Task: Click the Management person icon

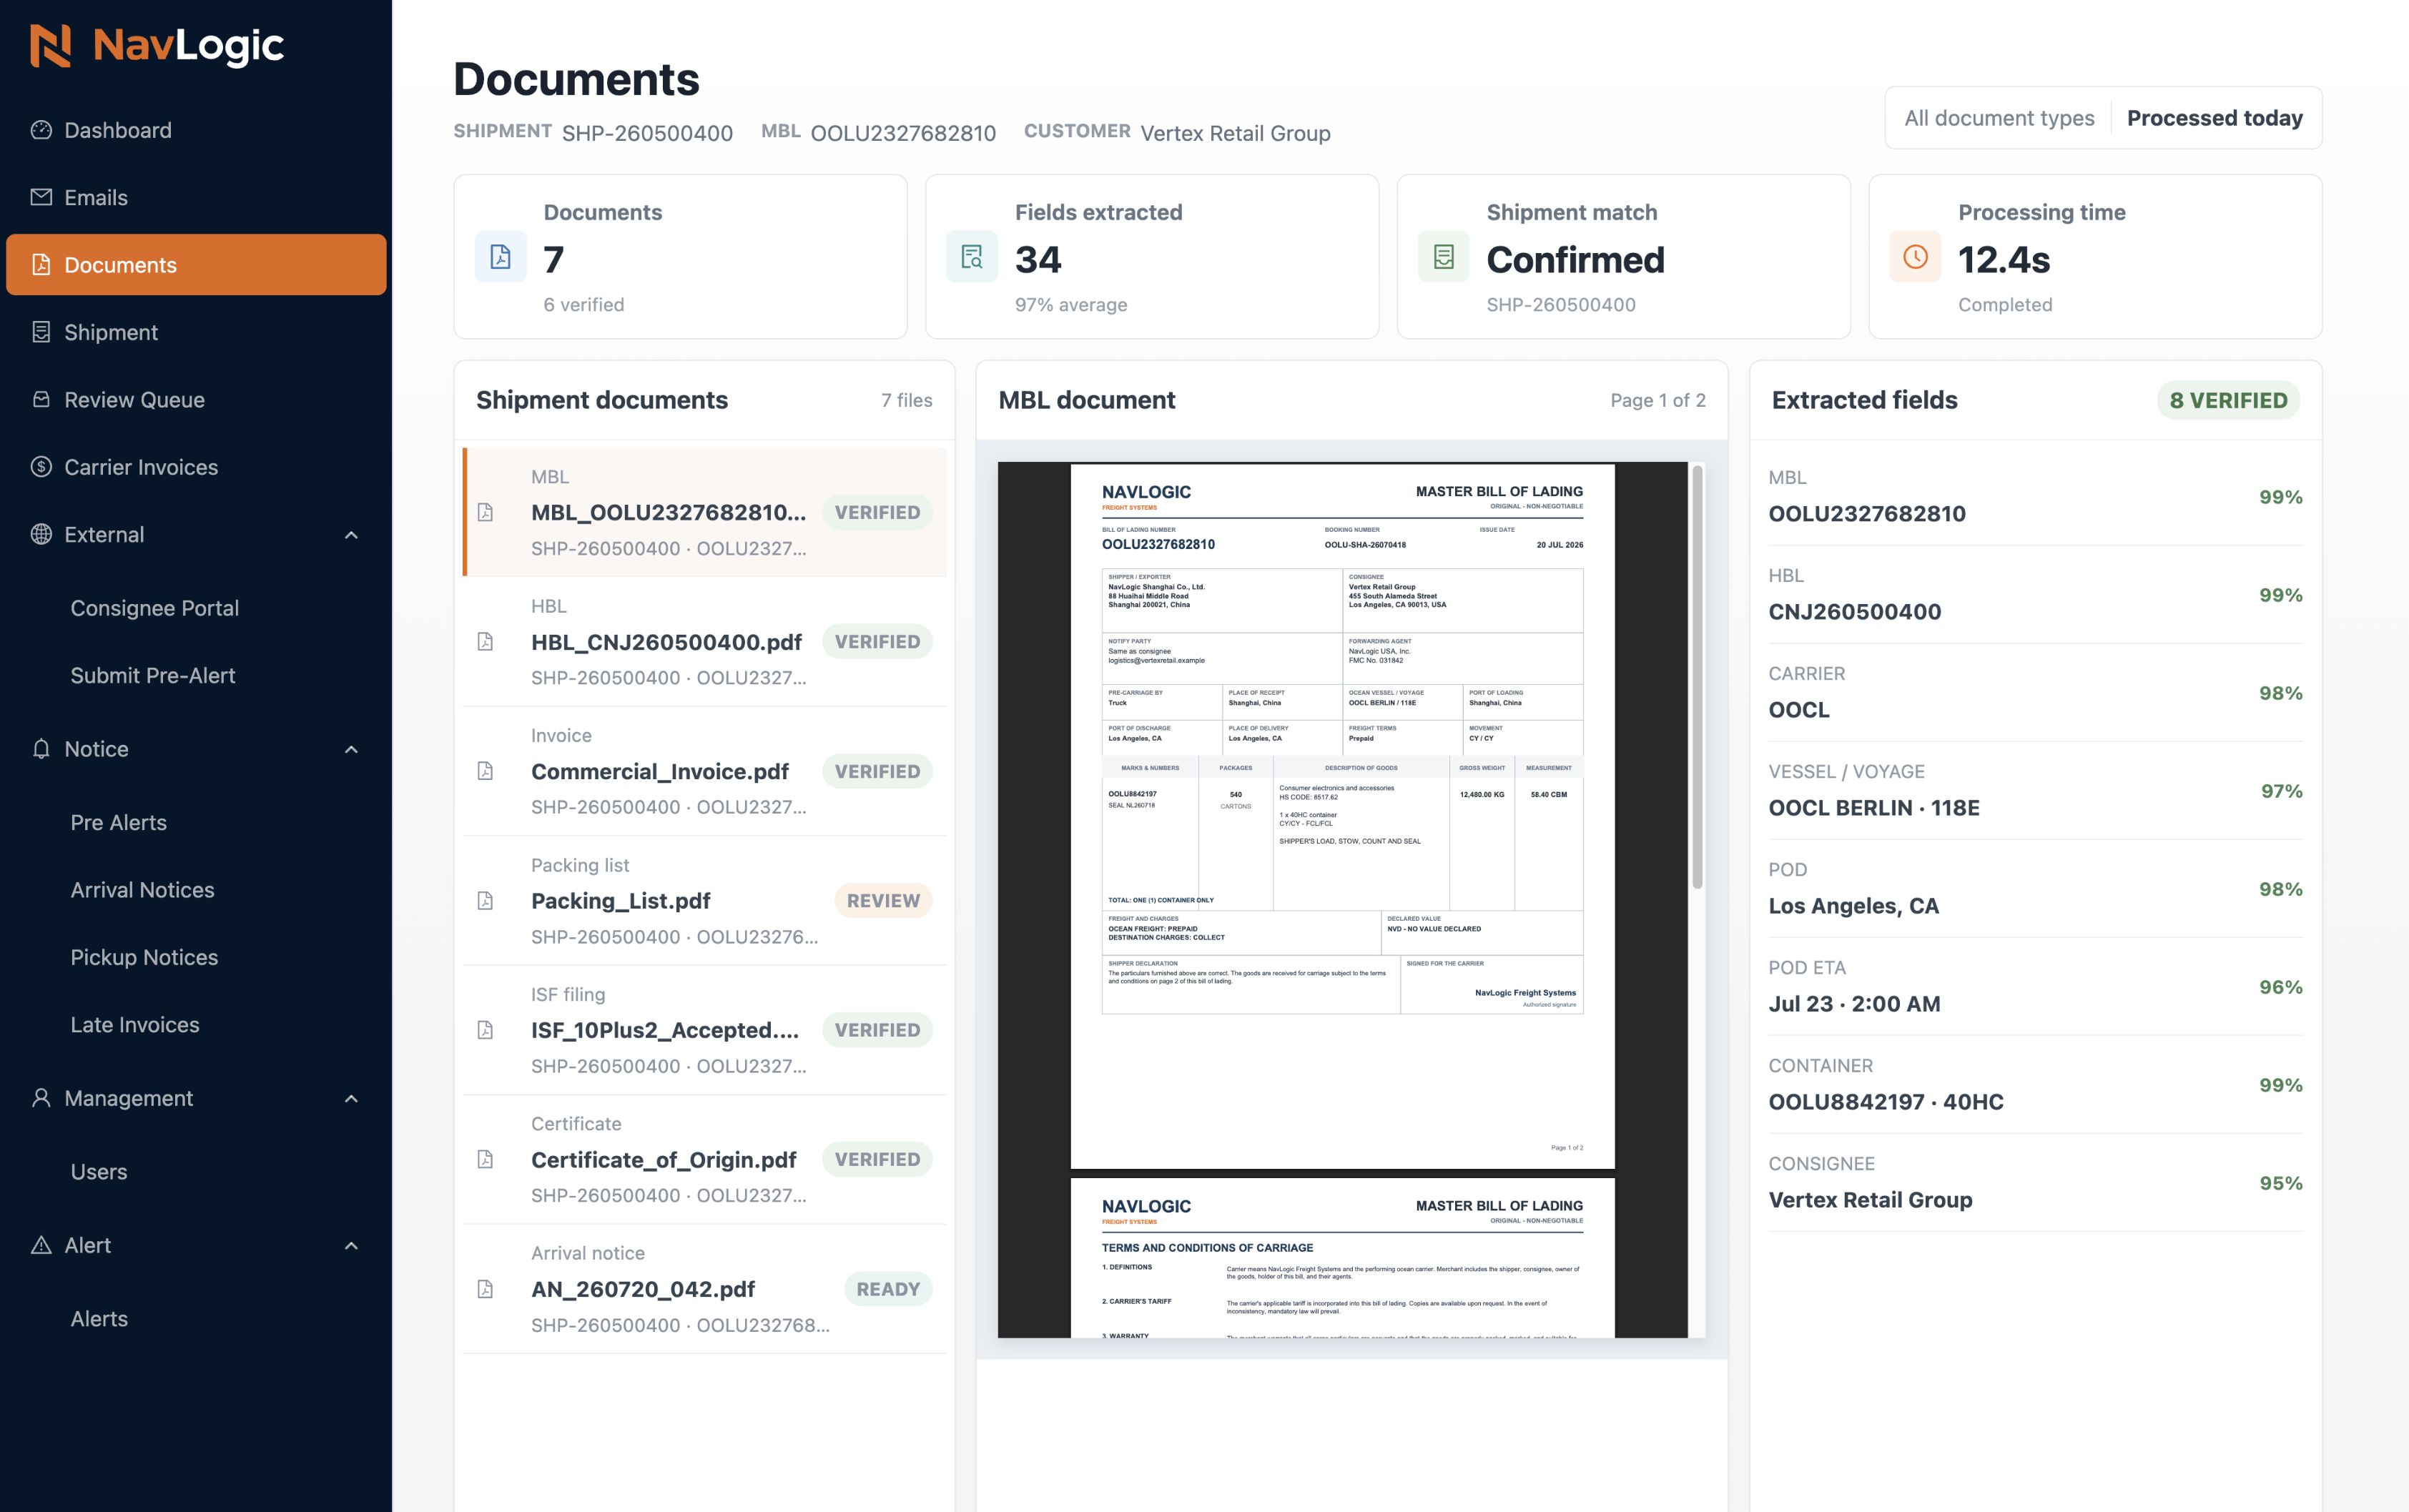Action: [x=41, y=1098]
